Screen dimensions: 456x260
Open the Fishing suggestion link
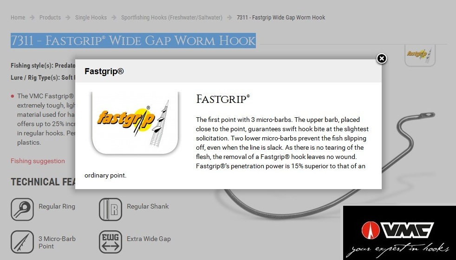38,161
